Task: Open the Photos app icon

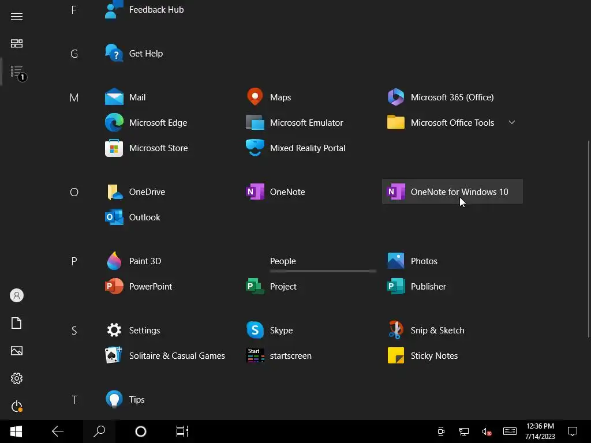Action: point(396,261)
